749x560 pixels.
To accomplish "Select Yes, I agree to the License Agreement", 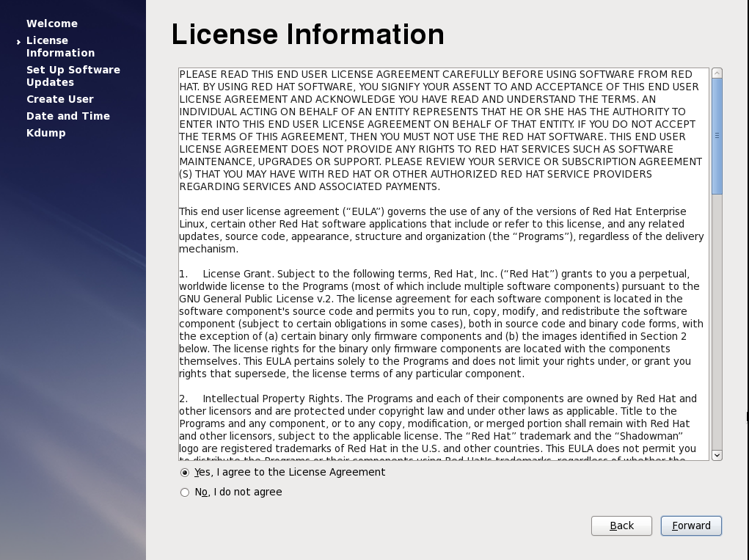I will click(x=282, y=472).
